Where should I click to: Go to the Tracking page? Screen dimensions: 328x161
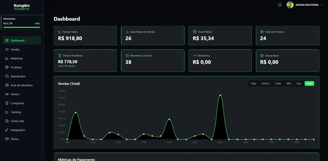tap(22, 112)
